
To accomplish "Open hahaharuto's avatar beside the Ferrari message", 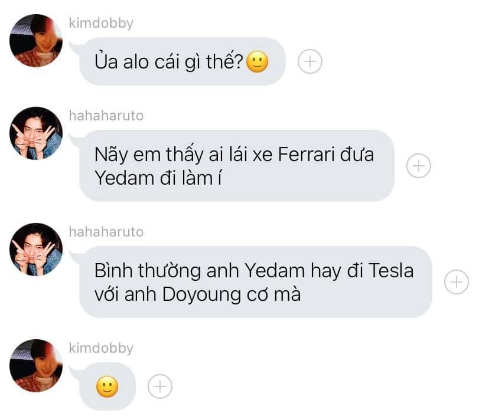I will (x=37, y=133).
